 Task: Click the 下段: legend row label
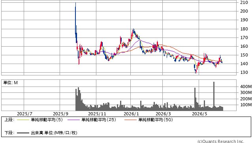(x=9, y=133)
